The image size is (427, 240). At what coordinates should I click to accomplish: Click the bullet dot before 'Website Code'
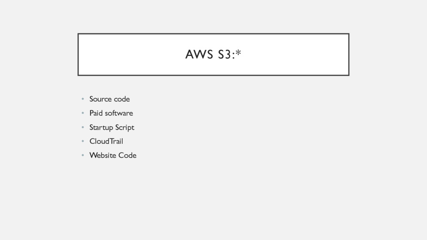(x=83, y=155)
